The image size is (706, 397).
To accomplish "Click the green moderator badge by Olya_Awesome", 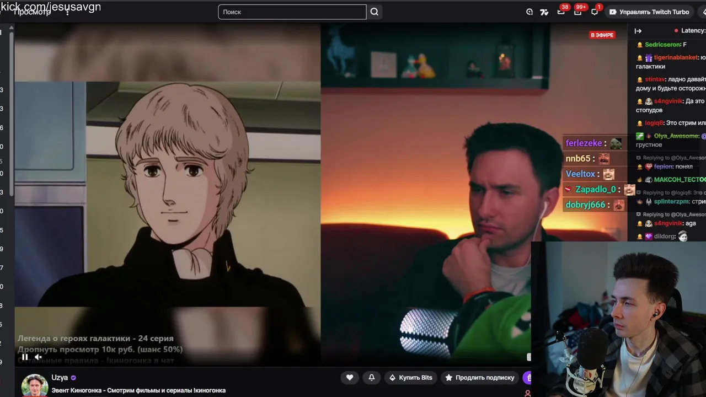I will [x=640, y=136].
